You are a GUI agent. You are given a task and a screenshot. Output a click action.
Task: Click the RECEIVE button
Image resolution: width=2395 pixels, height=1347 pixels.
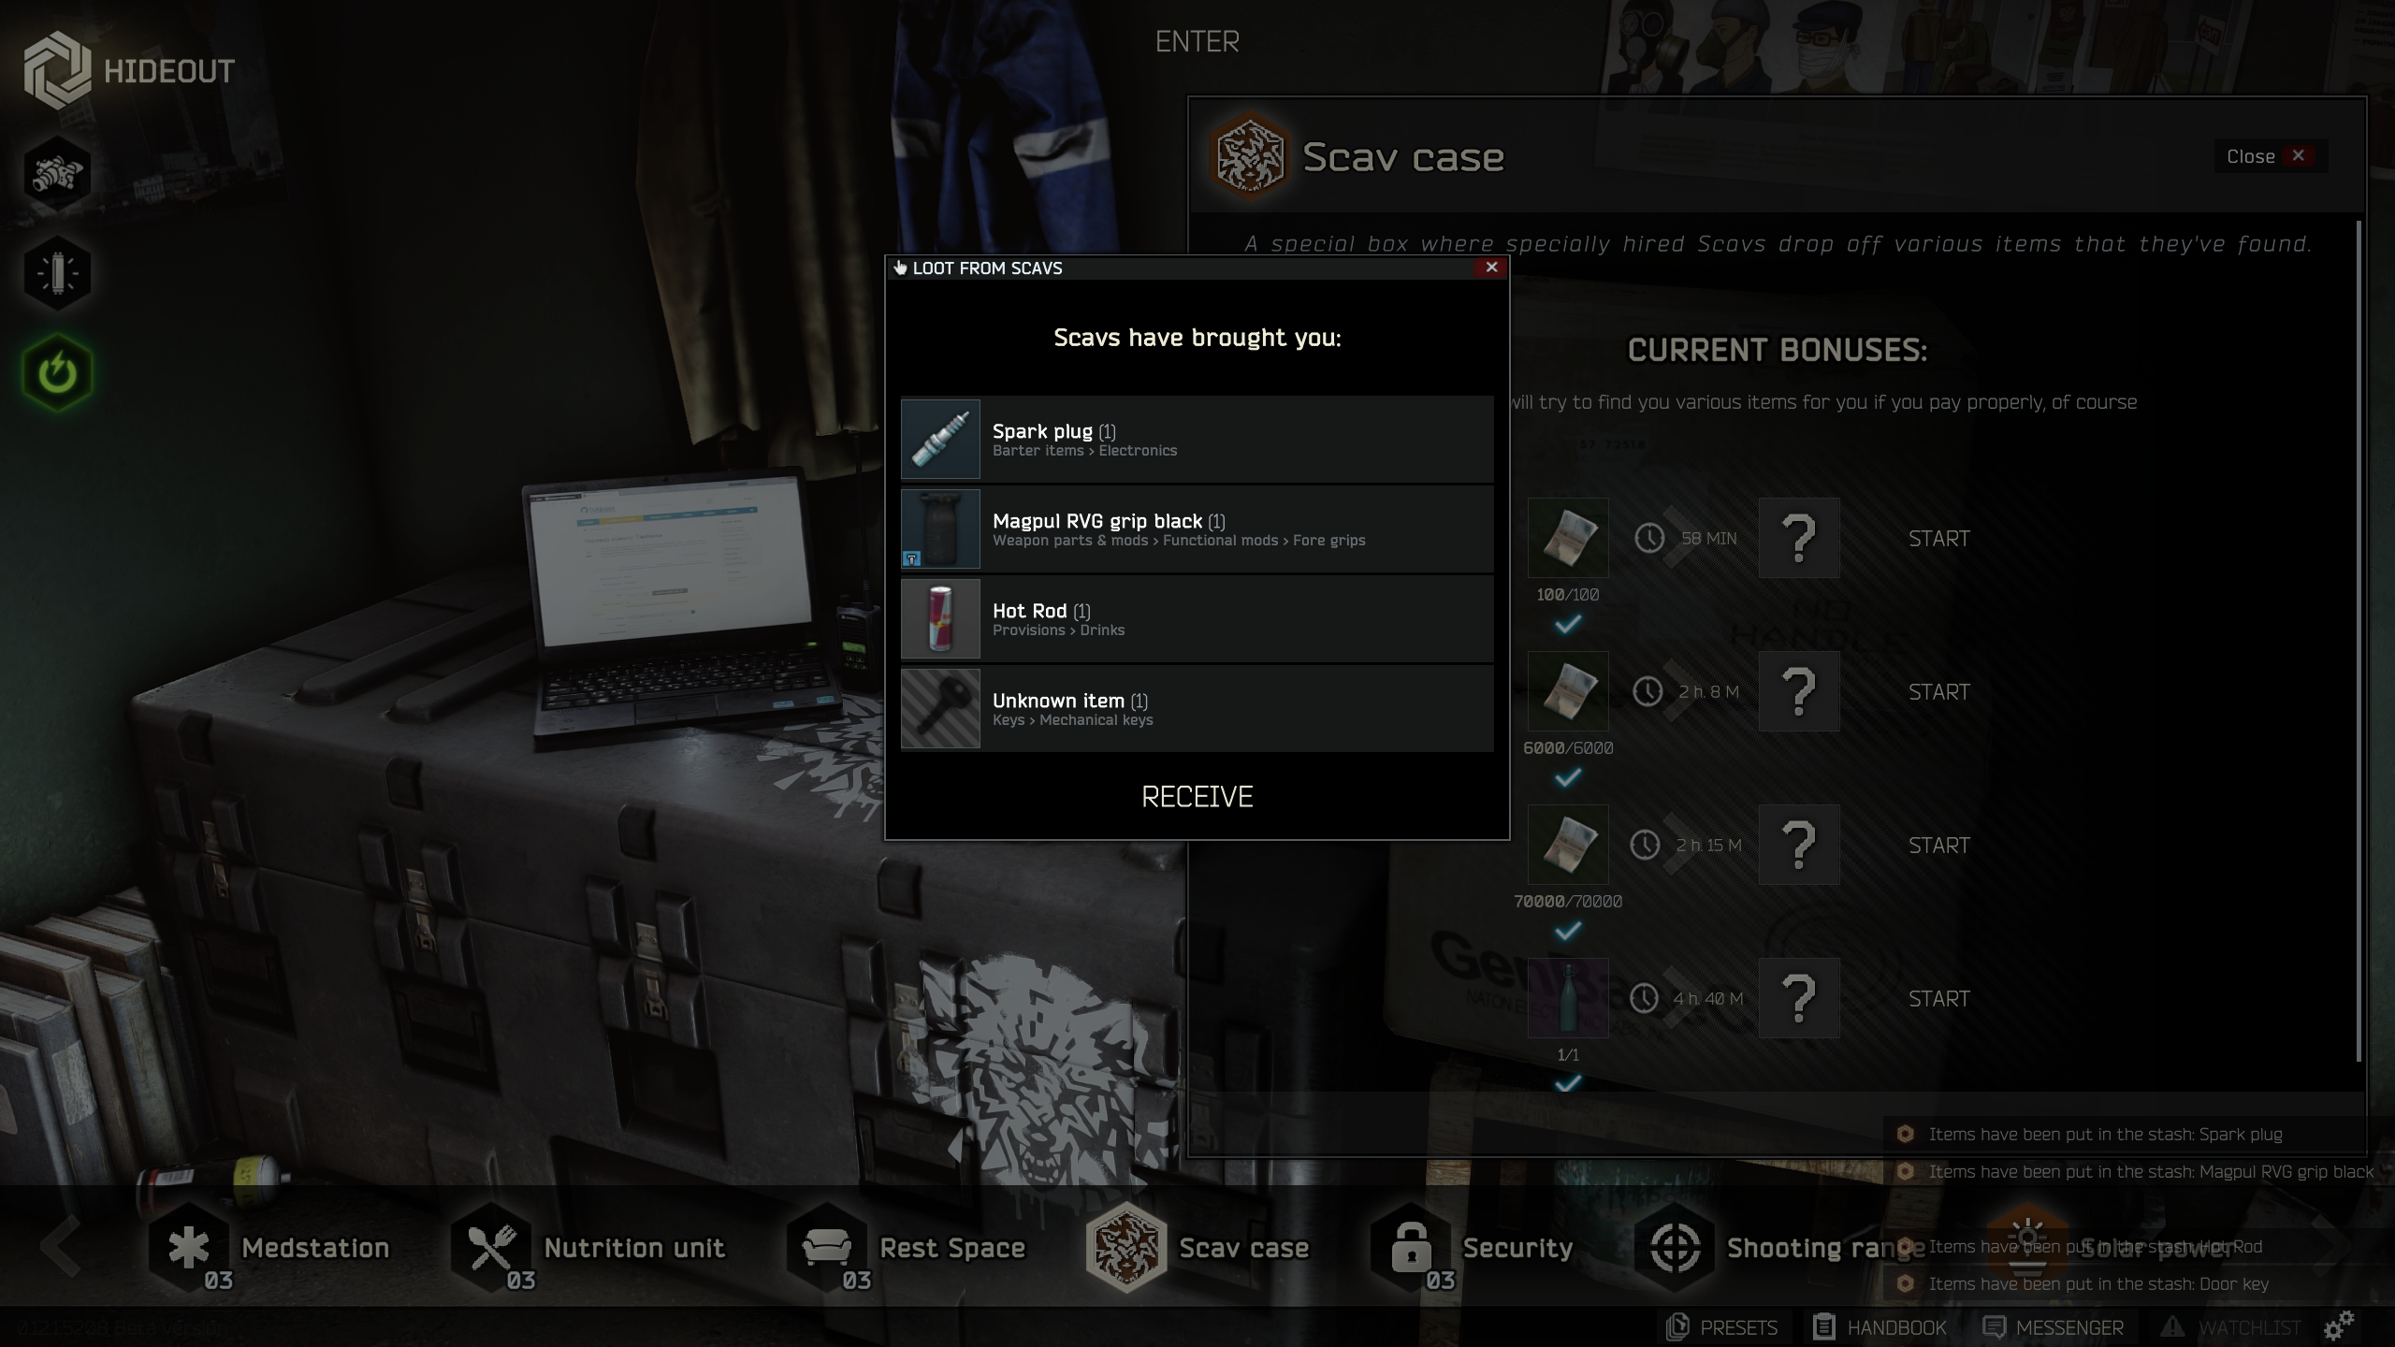(x=1197, y=796)
